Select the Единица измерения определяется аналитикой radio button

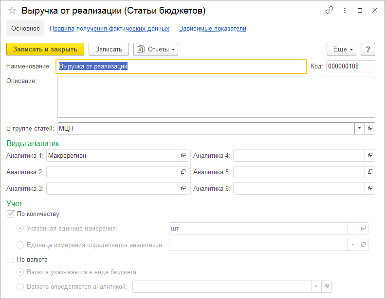point(20,245)
